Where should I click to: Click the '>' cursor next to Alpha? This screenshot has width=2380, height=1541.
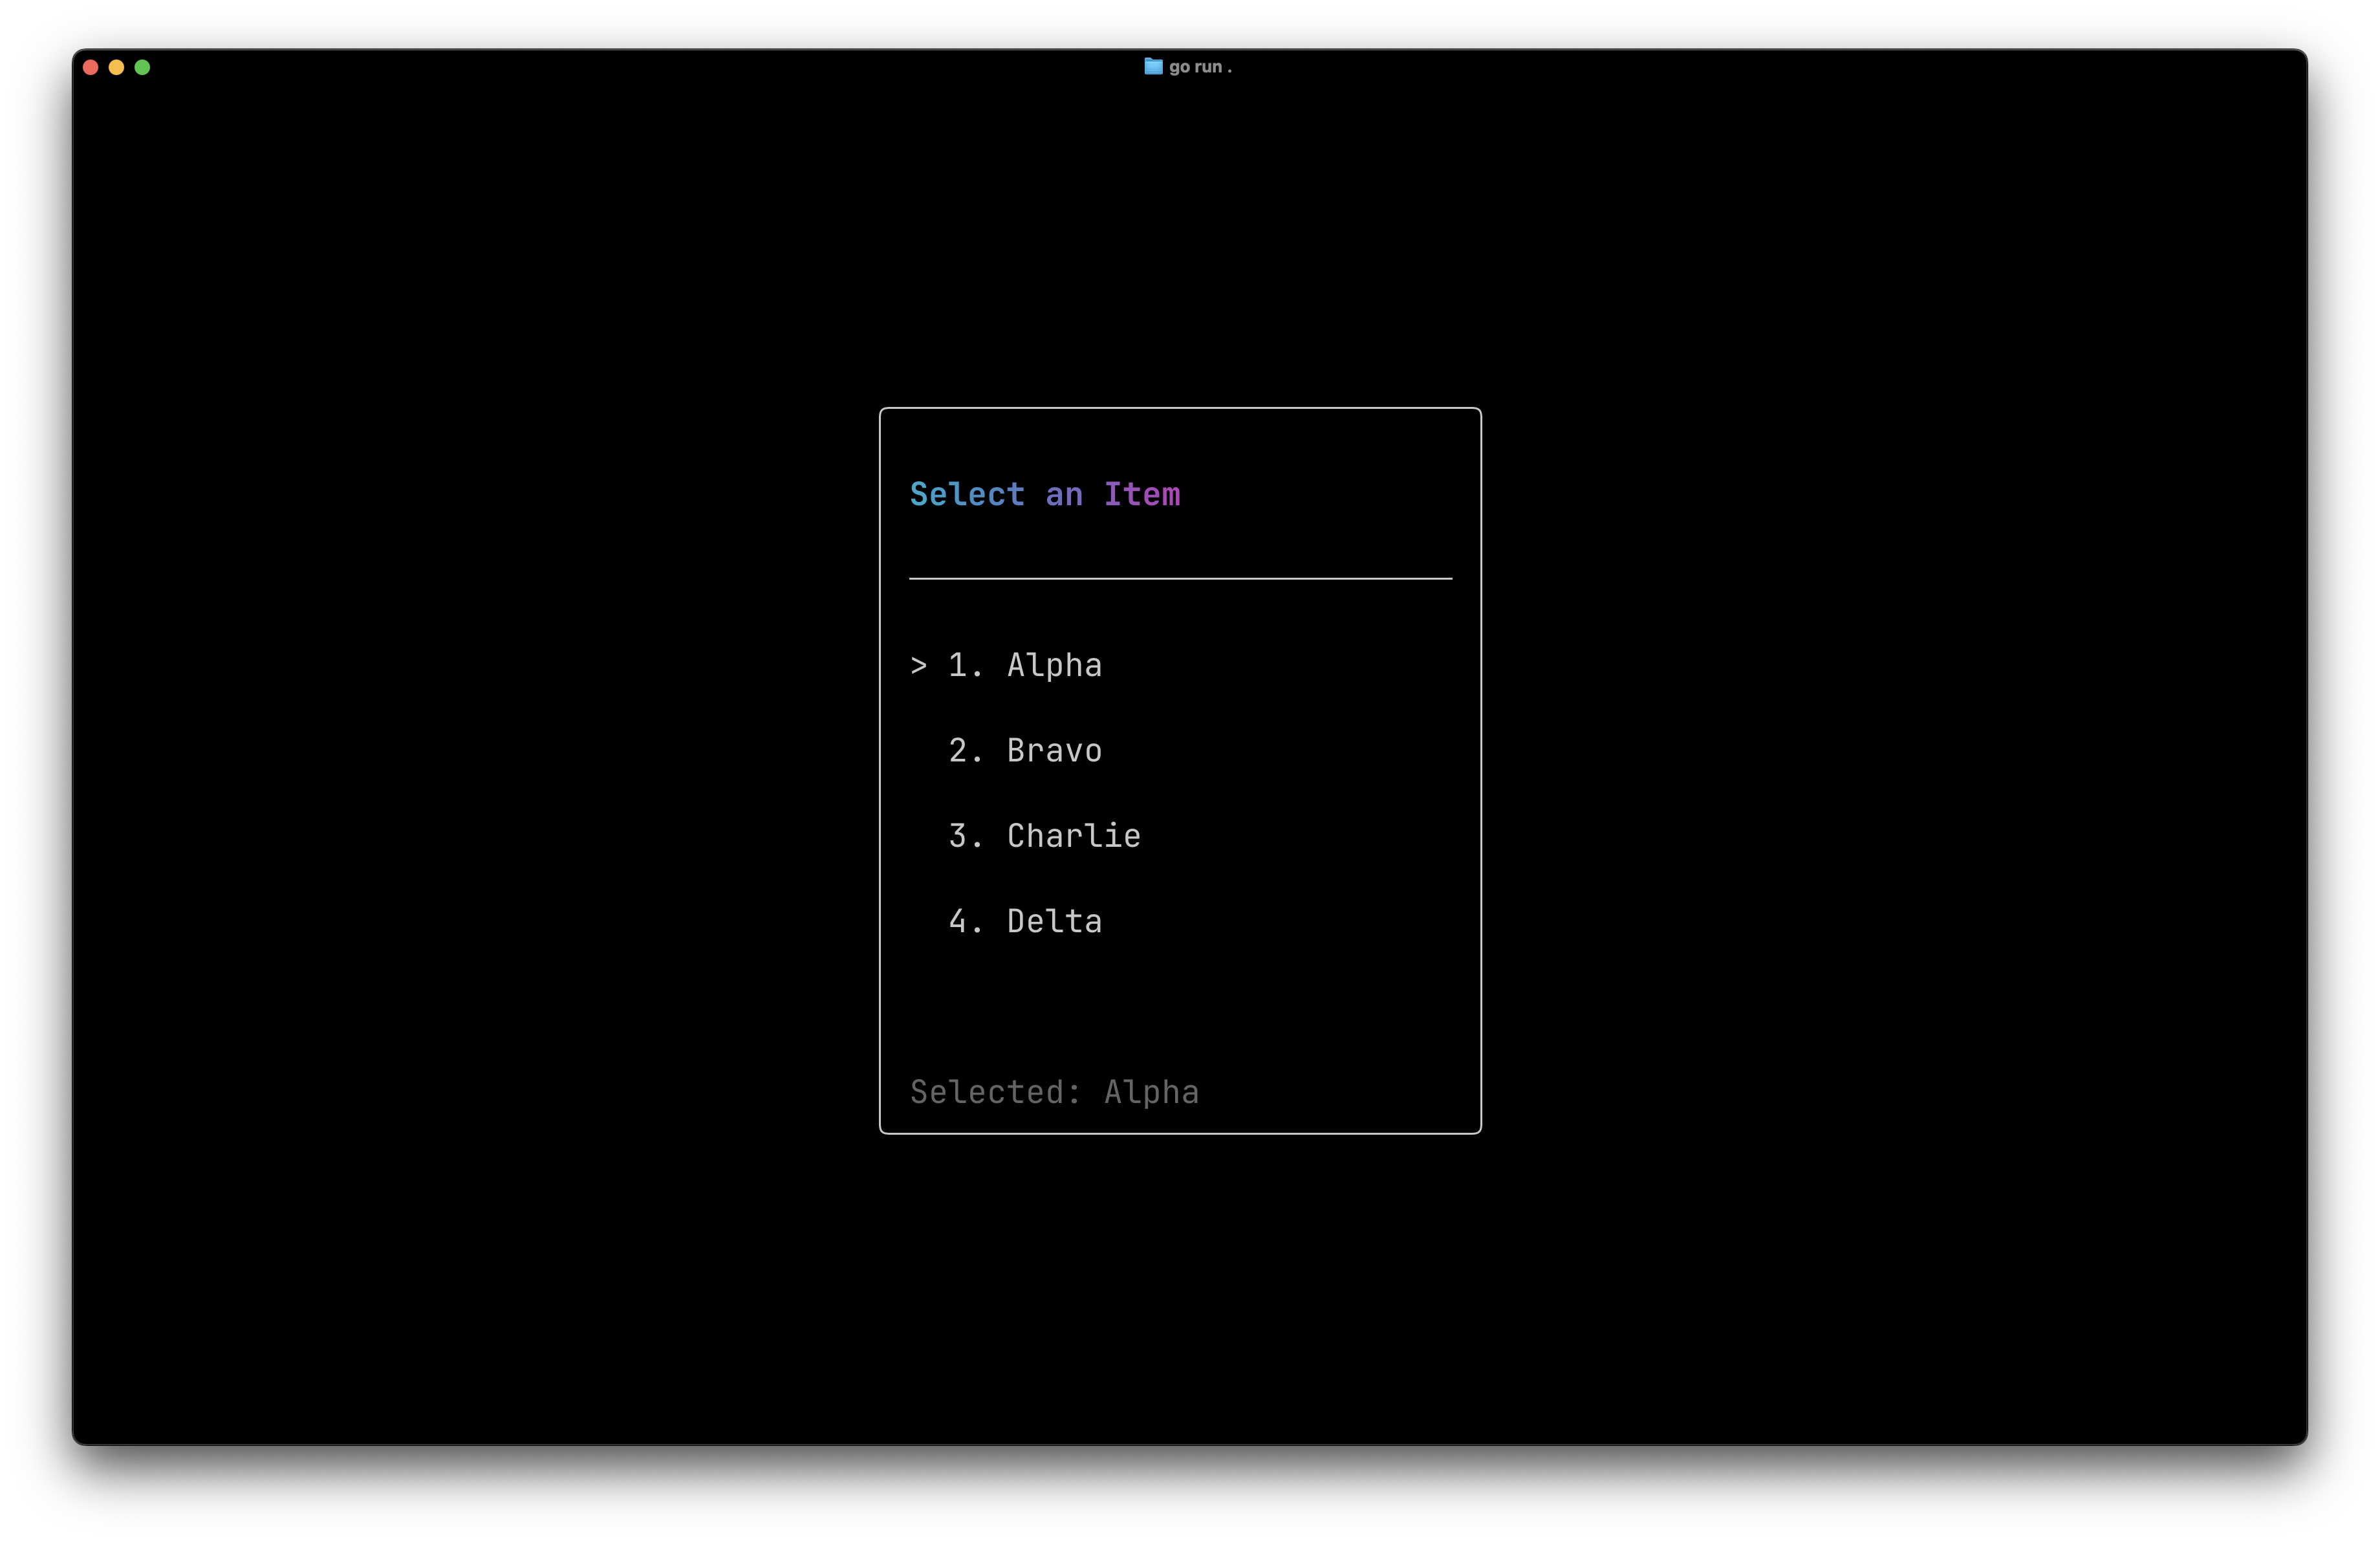919,665
